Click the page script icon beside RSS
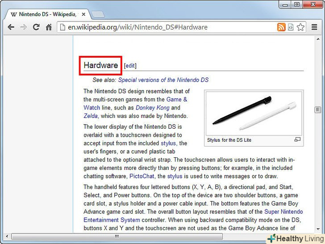This screenshot has width=325, height=244. point(291,27)
